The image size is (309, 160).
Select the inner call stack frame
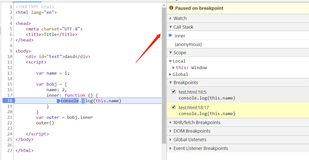point(238,36)
